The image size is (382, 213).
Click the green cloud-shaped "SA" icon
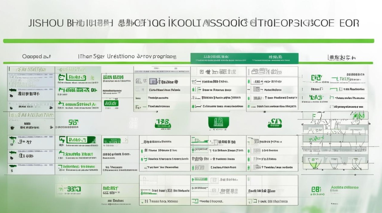(x=275, y=123)
